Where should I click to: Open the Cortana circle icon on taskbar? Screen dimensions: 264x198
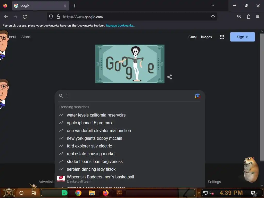pyautogui.click(x=21, y=193)
